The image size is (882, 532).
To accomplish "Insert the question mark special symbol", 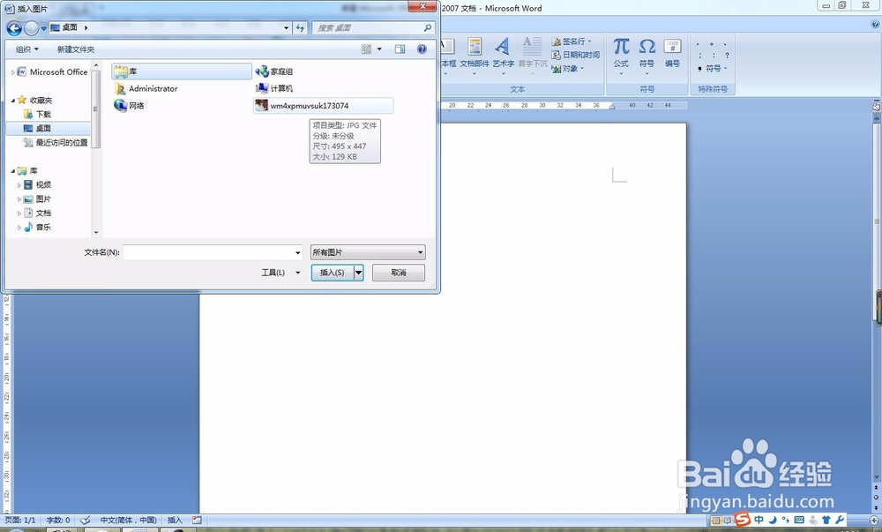I will pos(727,56).
